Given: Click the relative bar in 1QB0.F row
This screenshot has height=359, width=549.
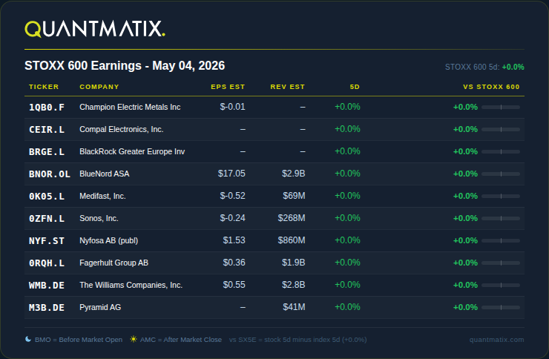Looking at the screenshot, I should (501, 107).
